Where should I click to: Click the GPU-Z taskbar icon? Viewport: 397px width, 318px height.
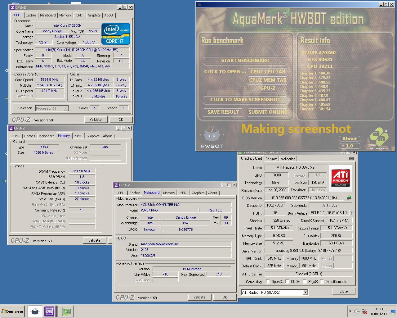click(x=66, y=311)
